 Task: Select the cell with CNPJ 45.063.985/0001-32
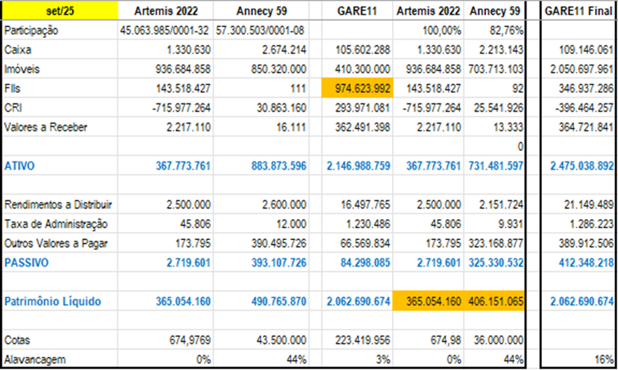(x=165, y=31)
